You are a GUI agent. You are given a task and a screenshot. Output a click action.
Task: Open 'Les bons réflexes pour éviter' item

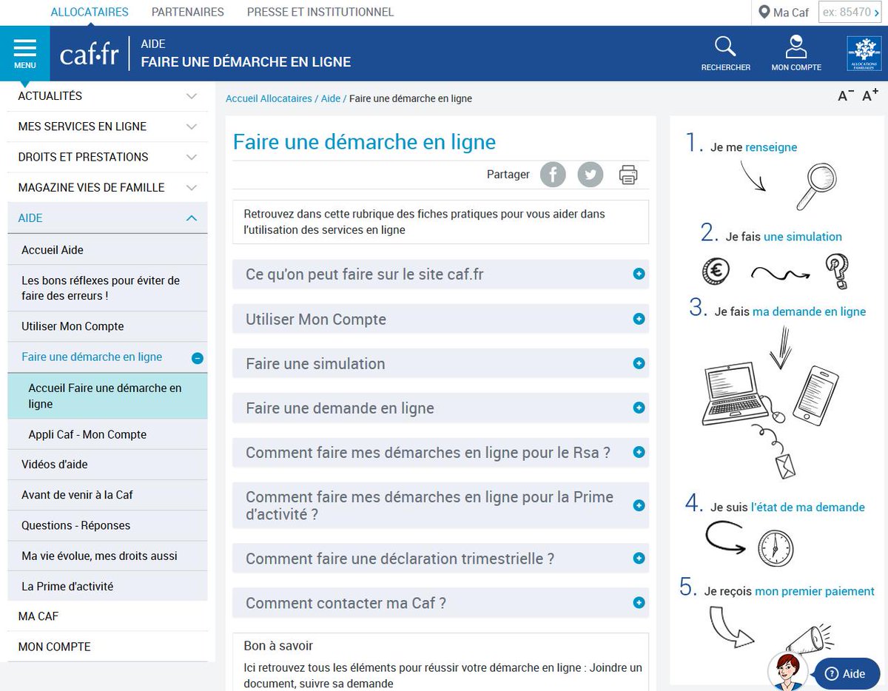click(107, 288)
